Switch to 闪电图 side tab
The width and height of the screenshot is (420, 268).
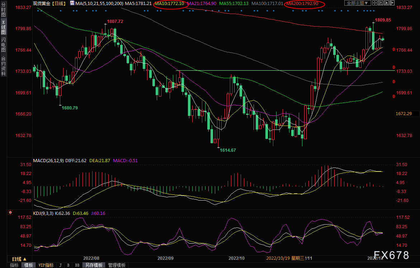tap(3, 45)
